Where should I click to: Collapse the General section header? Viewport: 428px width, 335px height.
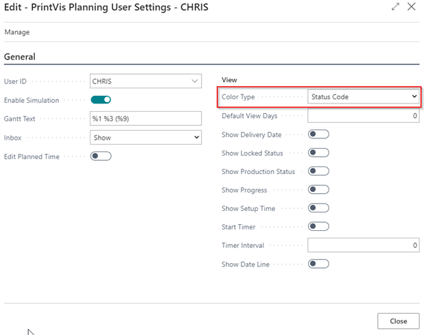[x=20, y=57]
